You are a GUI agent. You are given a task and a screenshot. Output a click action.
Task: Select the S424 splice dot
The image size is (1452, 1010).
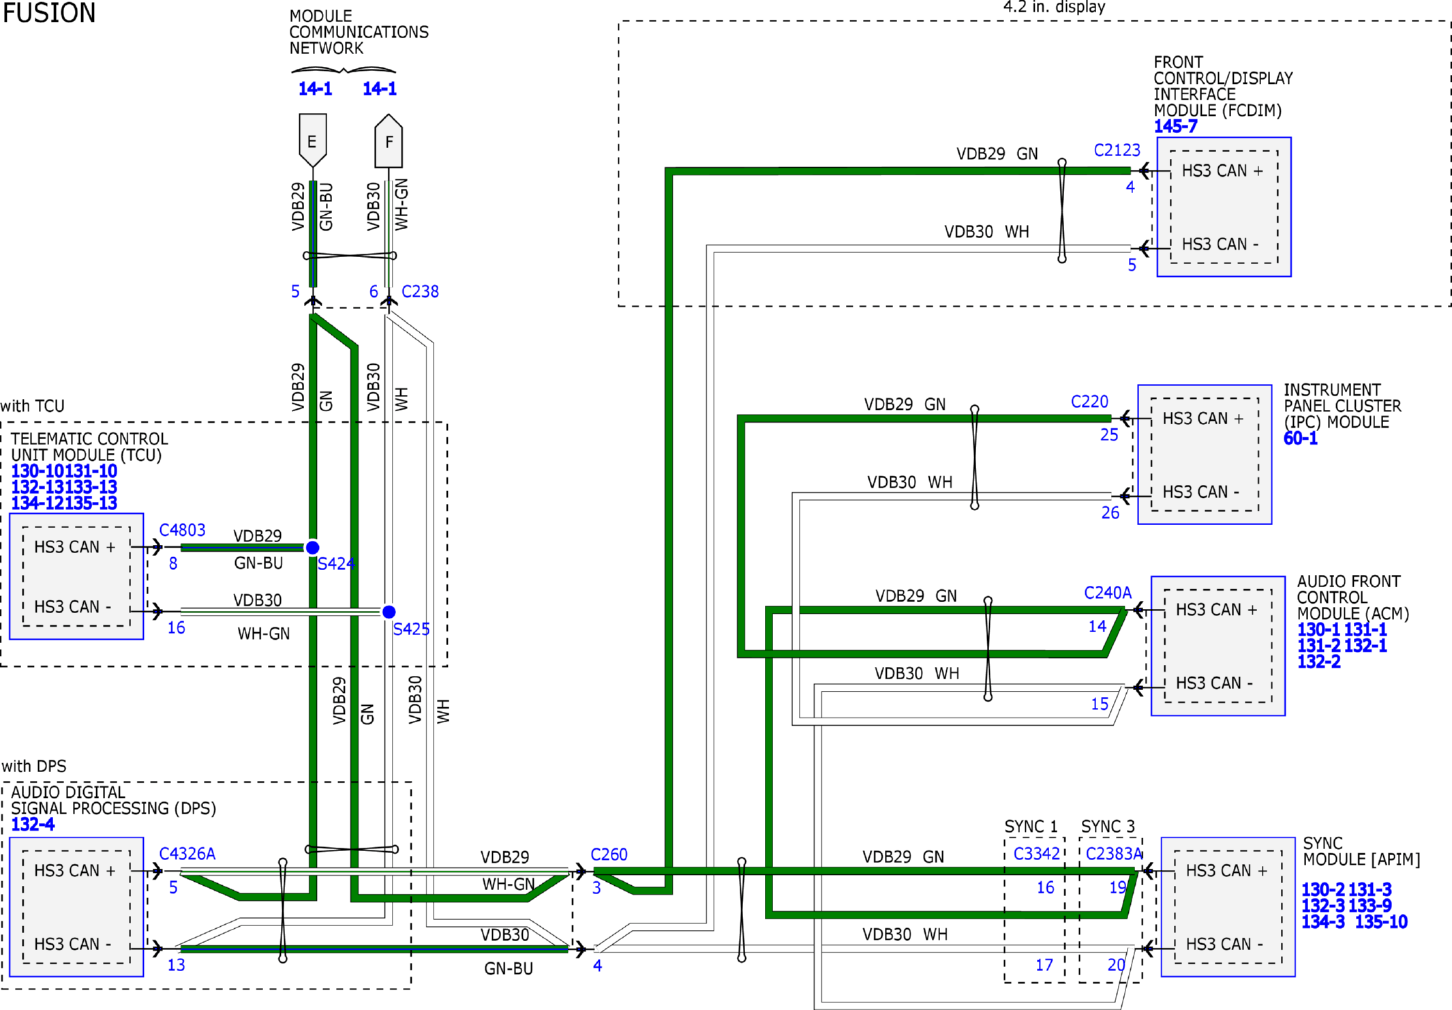tap(312, 548)
